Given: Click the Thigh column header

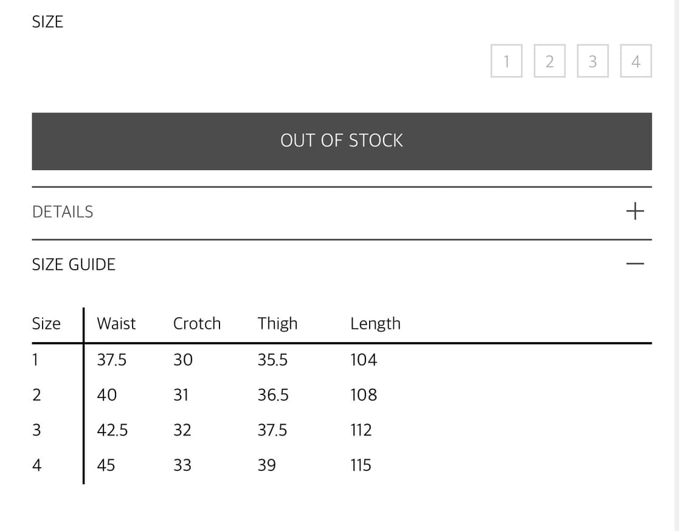Looking at the screenshot, I should [x=277, y=323].
